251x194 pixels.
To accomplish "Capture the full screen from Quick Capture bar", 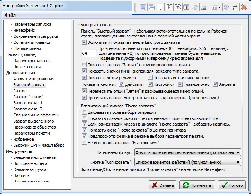I will click(x=143, y=7).
